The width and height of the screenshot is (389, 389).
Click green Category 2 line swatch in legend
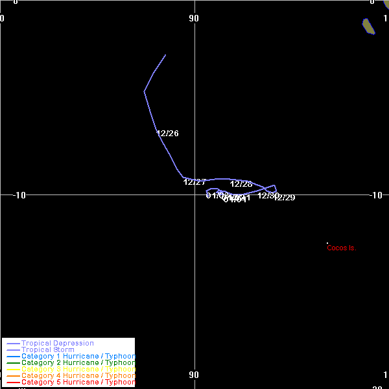coord(13,363)
